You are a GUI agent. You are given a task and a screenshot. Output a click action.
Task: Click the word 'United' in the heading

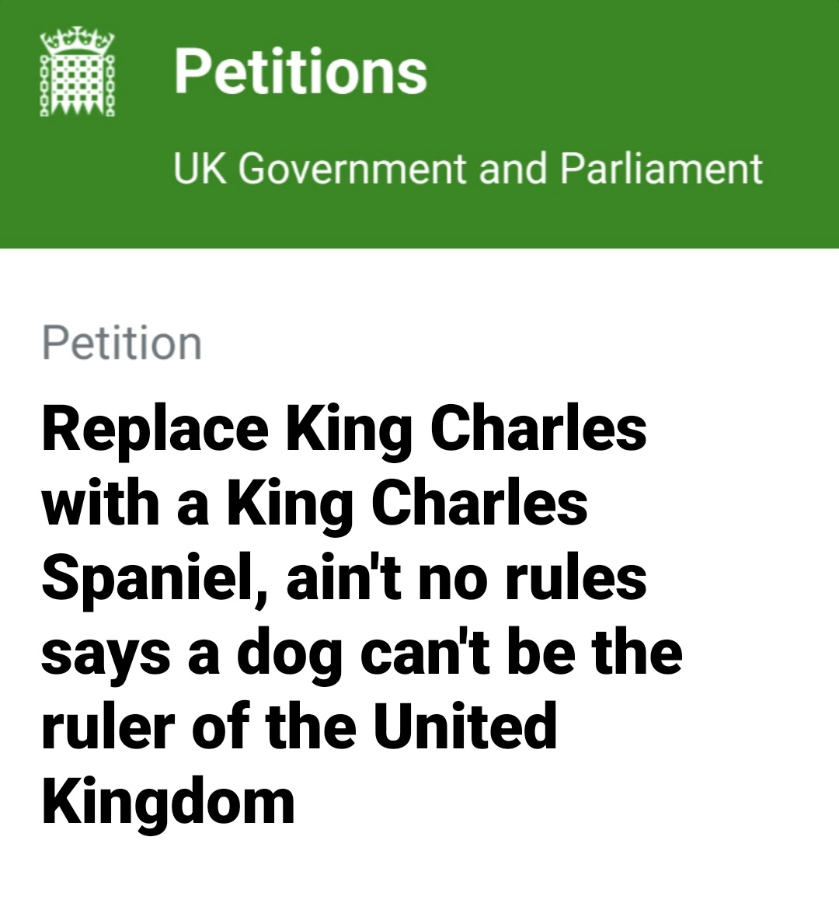[x=465, y=725]
